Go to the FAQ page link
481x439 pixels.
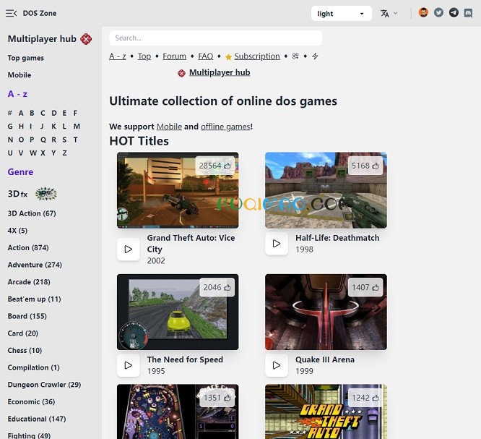coord(205,56)
